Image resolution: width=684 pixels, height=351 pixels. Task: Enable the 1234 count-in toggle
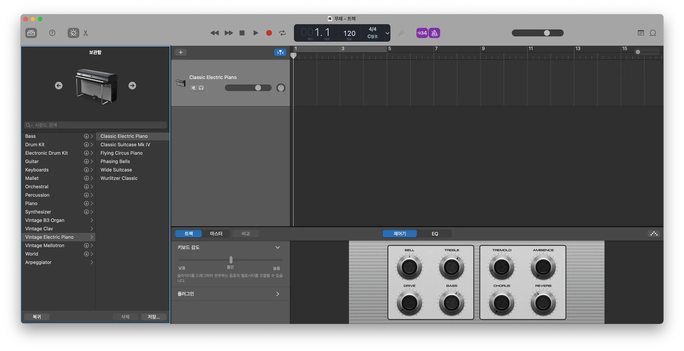tap(422, 33)
